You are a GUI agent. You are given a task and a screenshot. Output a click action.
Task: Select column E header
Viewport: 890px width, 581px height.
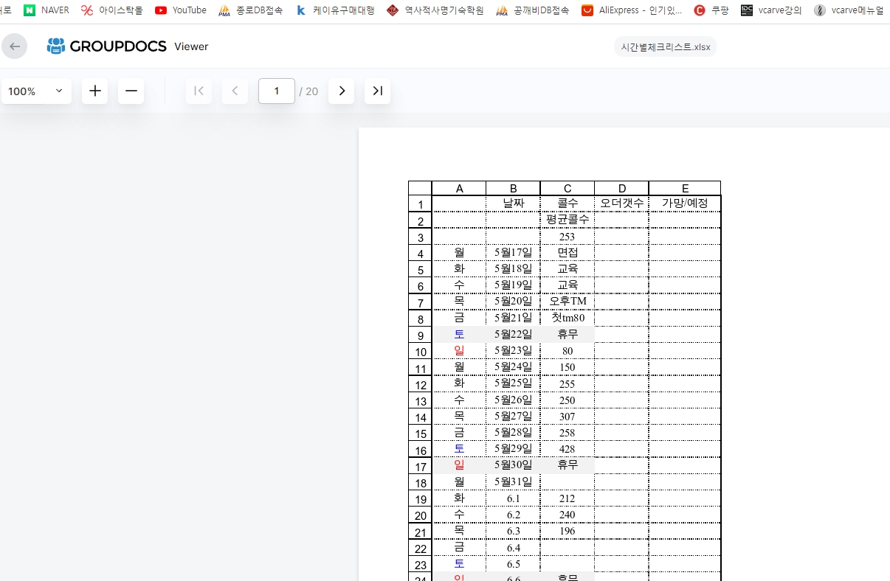coord(685,188)
